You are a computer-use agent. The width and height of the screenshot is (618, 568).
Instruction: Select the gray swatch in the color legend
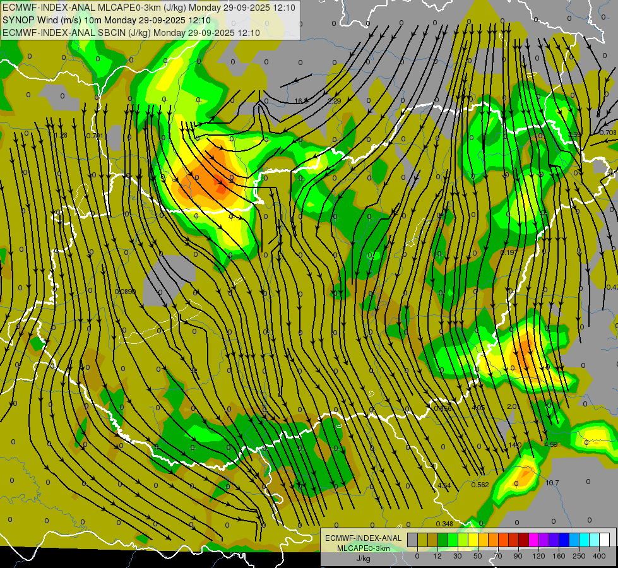[412, 540]
